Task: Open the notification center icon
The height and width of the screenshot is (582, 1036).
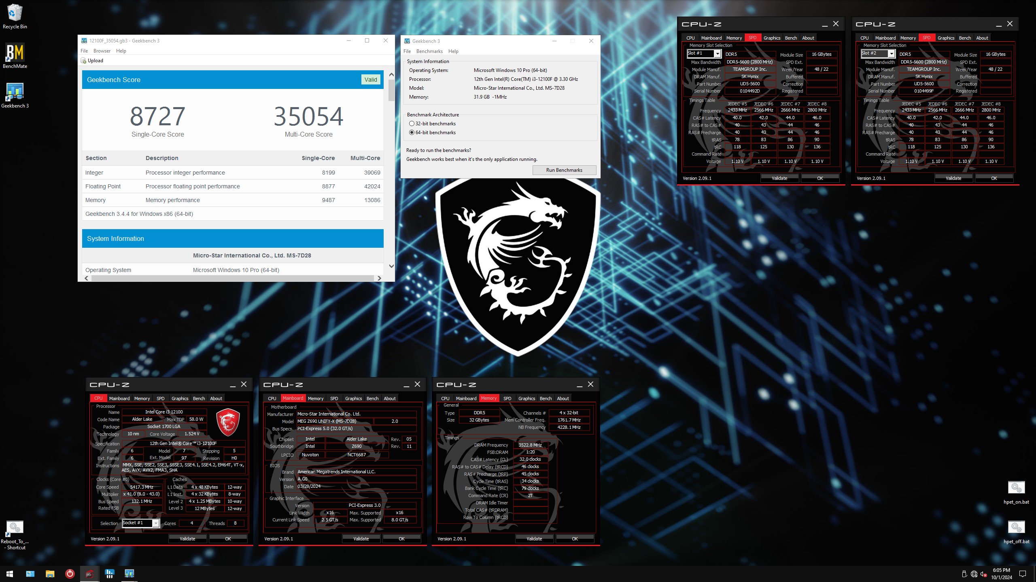Action: [x=1023, y=574]
